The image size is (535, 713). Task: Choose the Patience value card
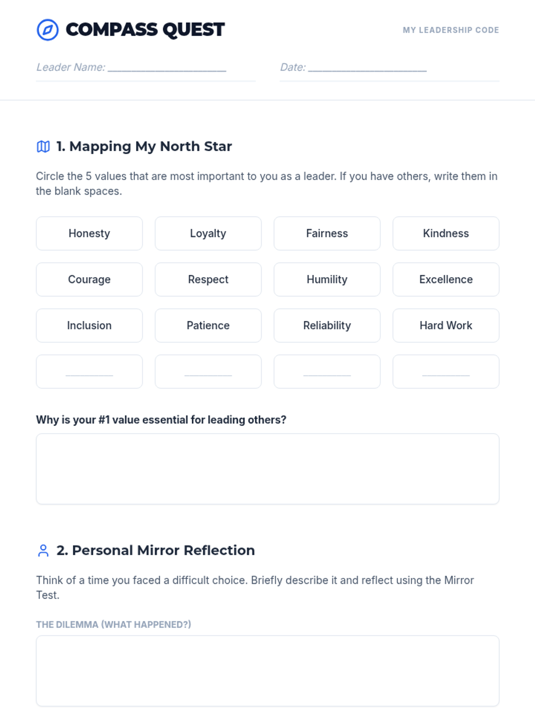pos(208,326)
